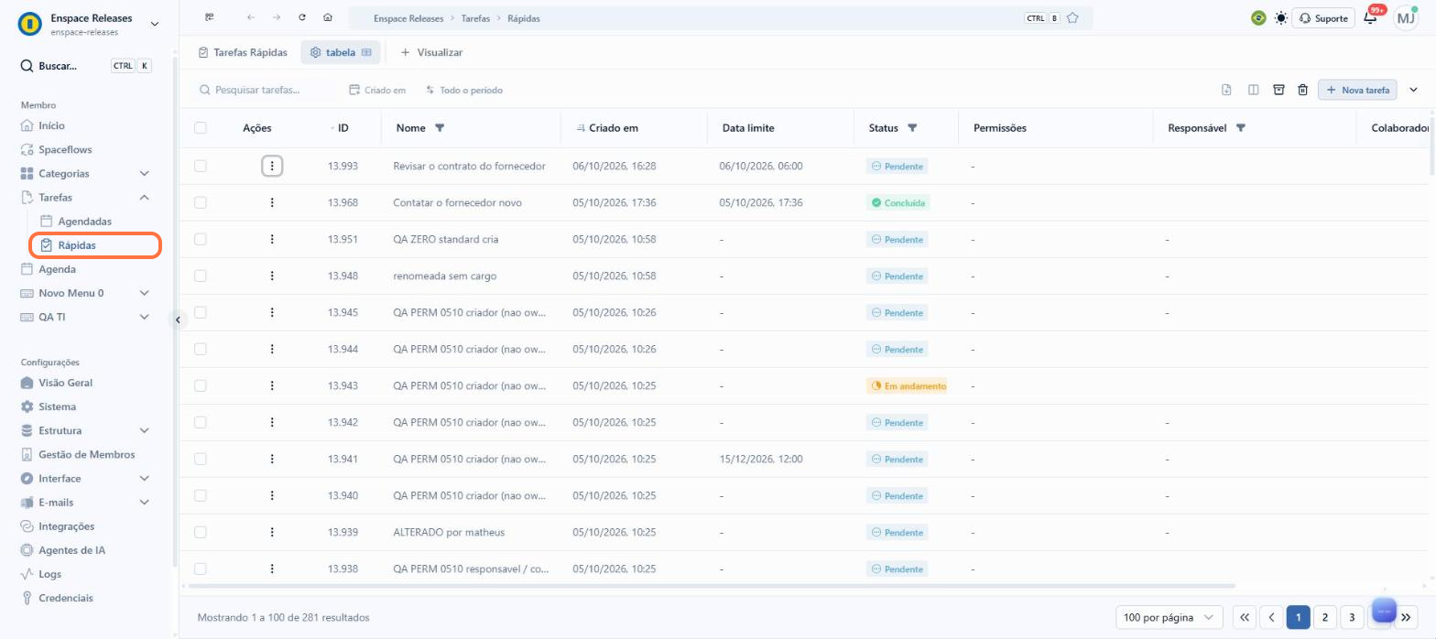Image resolution: width=1436 pixels, height=639 pixels.
Task: Check the box for task 13.945
Action: click(x=201, y=312)
